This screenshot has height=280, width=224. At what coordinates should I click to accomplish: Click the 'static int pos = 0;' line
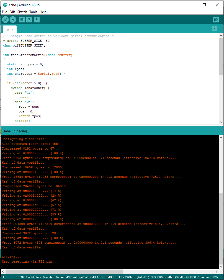coord(25,64)
